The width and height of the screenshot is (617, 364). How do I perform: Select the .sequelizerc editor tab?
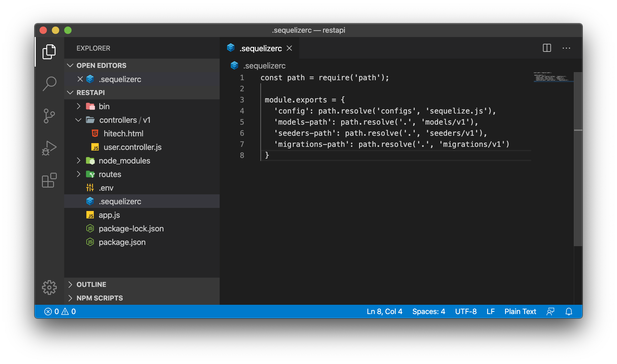coord(260,48)
